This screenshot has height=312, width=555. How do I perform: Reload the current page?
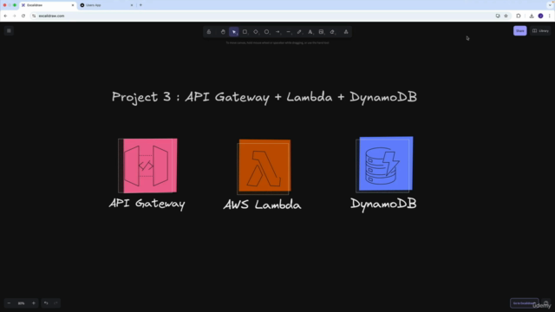[23, 16]
